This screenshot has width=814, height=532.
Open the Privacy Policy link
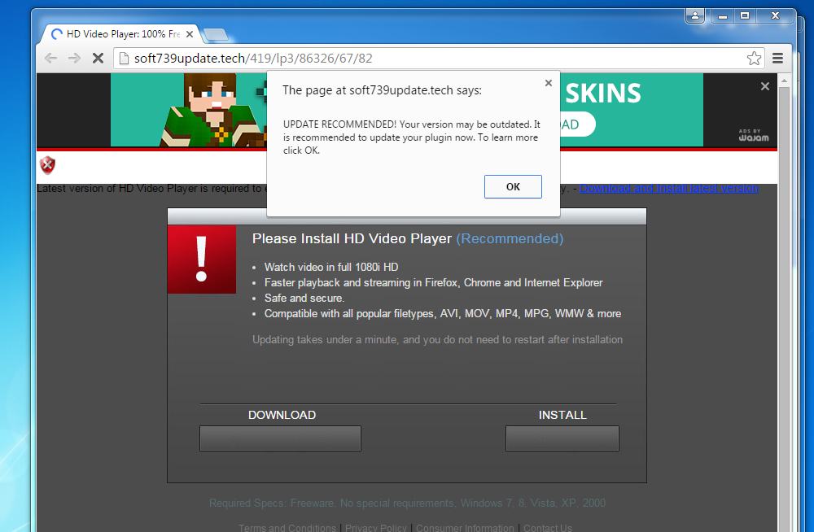pyautogui.click(x=376, y=527)
